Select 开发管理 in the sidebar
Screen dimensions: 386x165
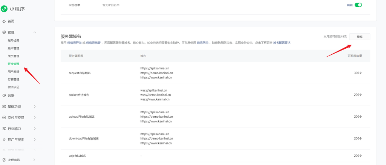(x=14, y=64)
